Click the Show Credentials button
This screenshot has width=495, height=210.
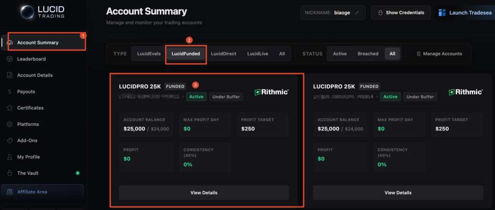coord(401,13)
